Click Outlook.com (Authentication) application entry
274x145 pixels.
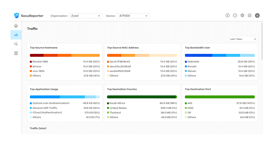point(51,103)
